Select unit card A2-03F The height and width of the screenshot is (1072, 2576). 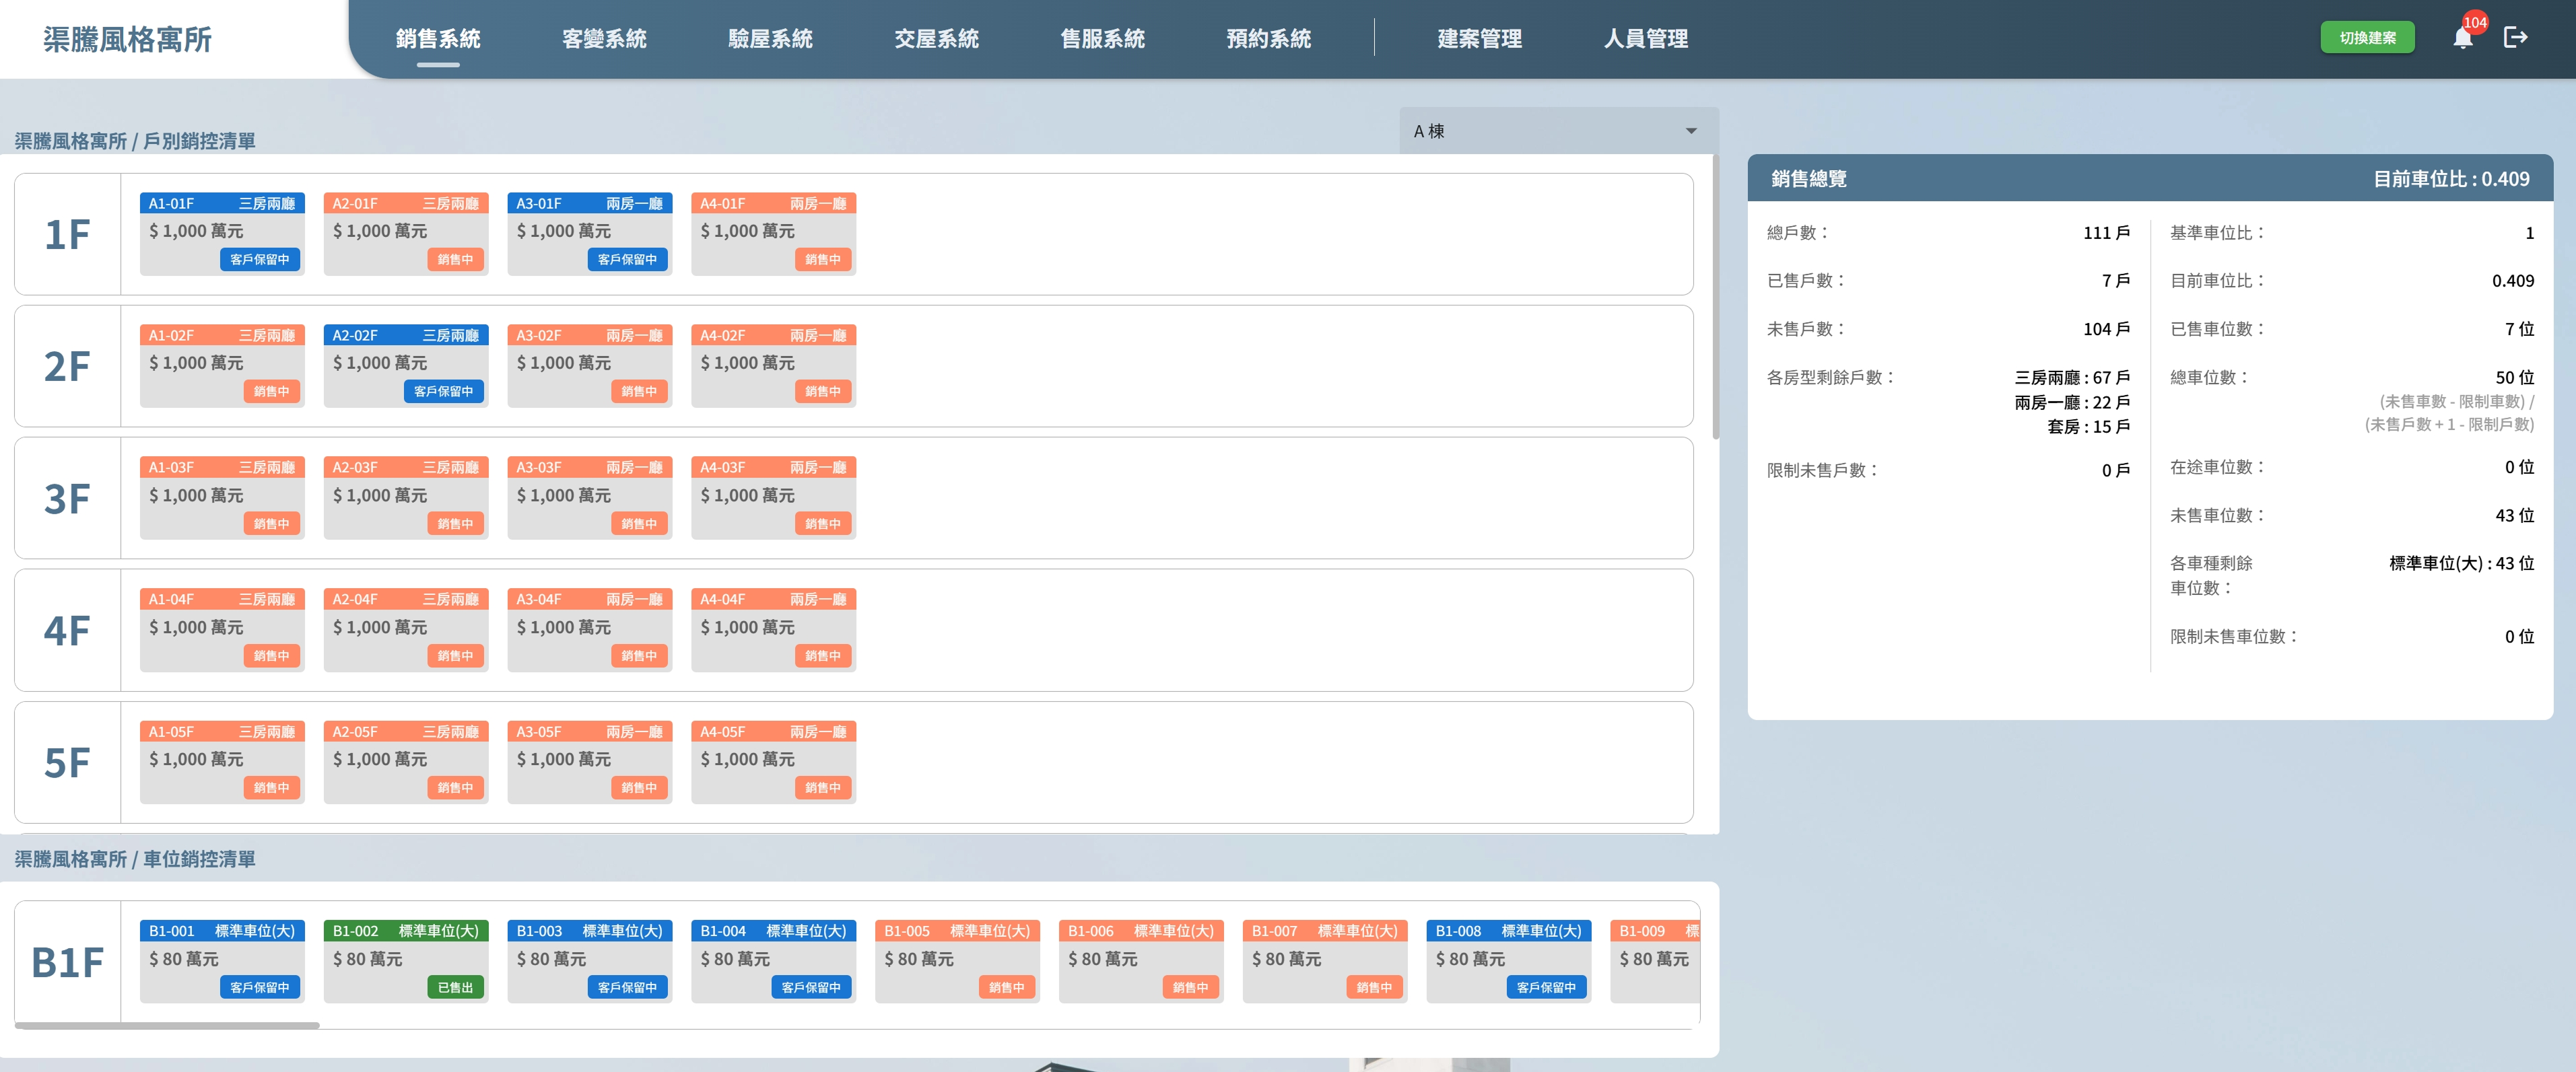coord(406,497)
